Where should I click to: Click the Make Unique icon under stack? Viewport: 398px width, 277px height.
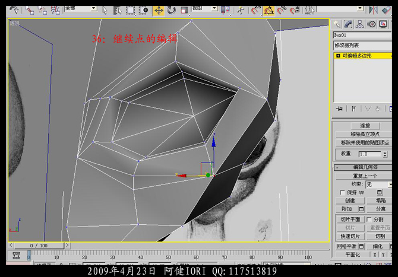click(x=368, y=109)
